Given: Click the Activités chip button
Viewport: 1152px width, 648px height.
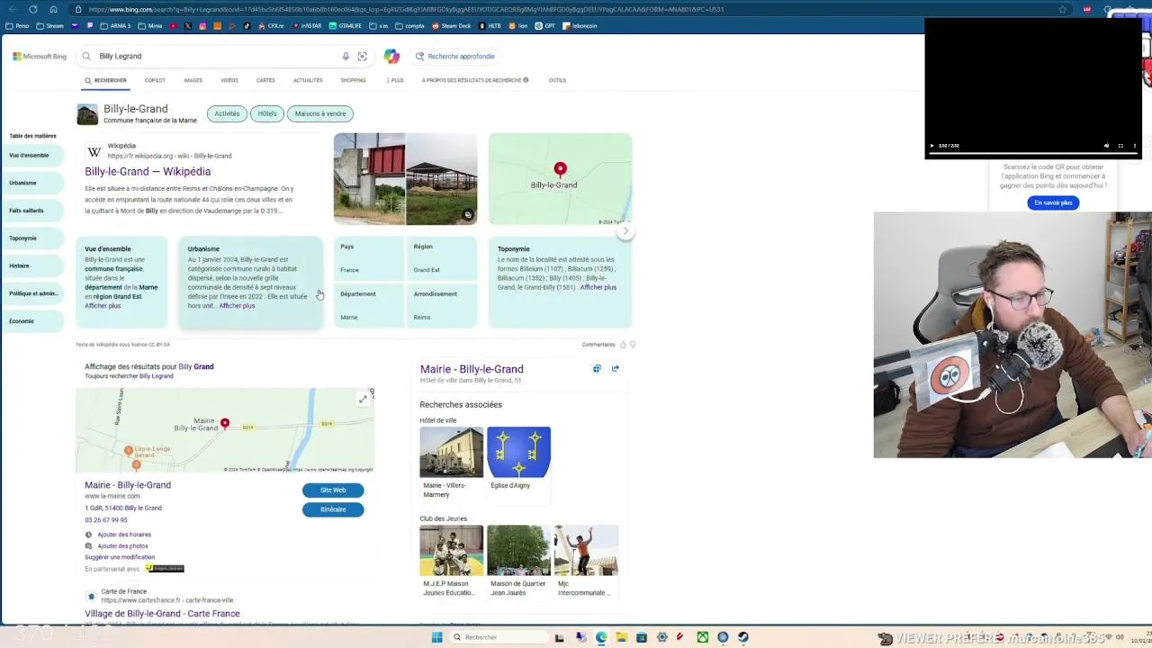Looking at the screenshot, I should click(x=227, y=113).
